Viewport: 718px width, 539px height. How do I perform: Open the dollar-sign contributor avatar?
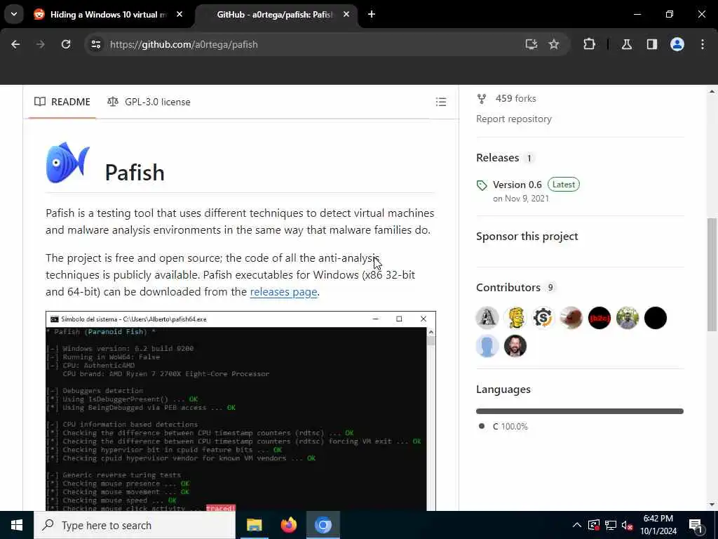(x=543, y=318)
